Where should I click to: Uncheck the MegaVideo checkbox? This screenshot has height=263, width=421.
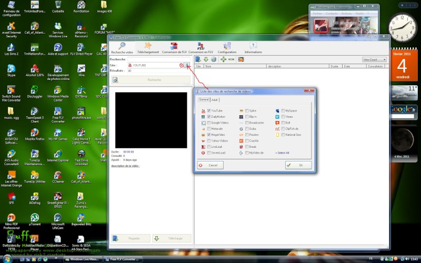pyautogui.click(x=208, y=135)
